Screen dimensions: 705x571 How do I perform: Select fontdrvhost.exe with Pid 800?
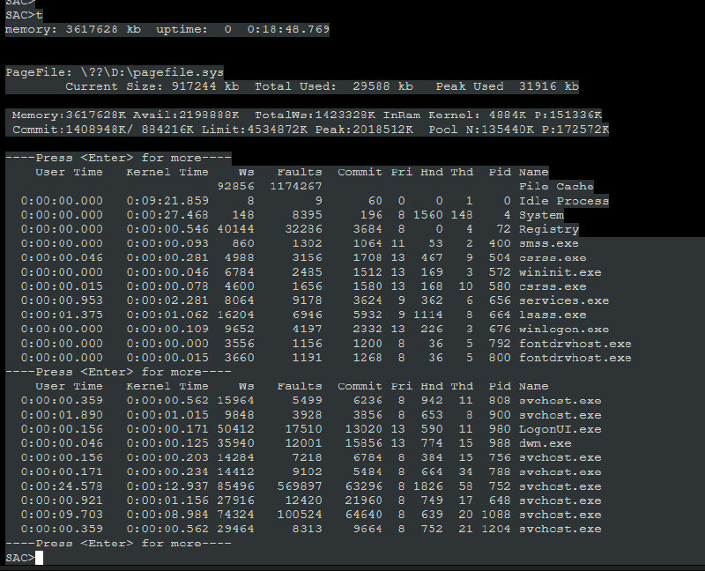coord(575,358)
